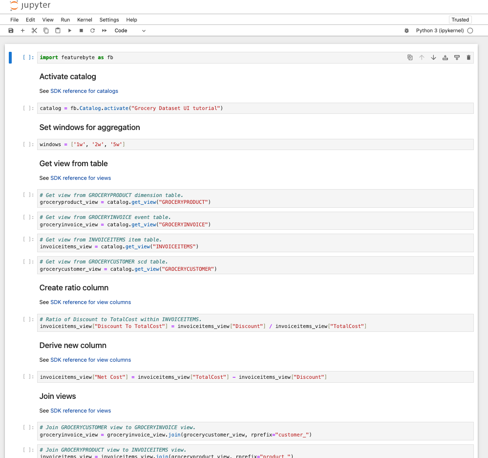The height and width of the screenshot is (458, 488).
Task: Open the Settings menu
Action: 109,20
